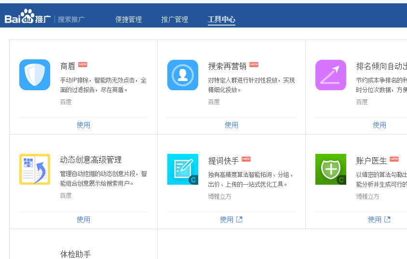This screenshot has width=407, height=259.
Task: Click external-link icon next to 提词快手 使用
Action: coord(239,219)
